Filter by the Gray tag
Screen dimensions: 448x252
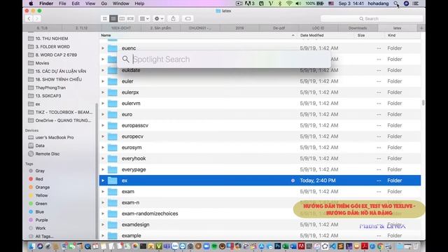click(40, 171)
